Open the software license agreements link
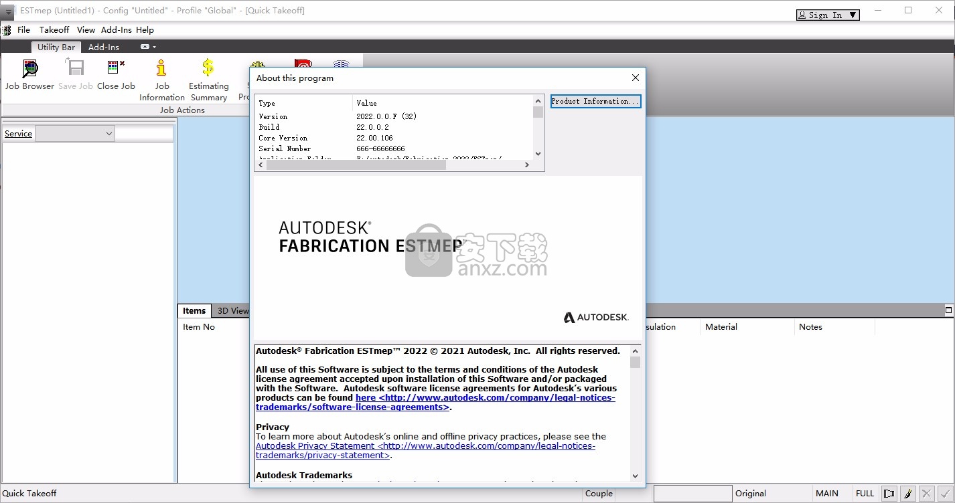 point(435,402)
